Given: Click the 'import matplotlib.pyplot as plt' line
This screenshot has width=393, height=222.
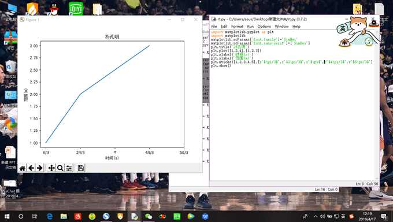Looking at the screenshot, I should click(242, 32).
